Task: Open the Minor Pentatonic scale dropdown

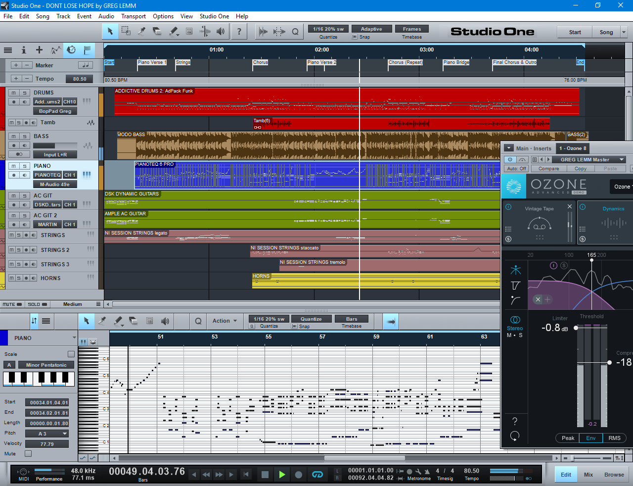Action: pos(46,365)
